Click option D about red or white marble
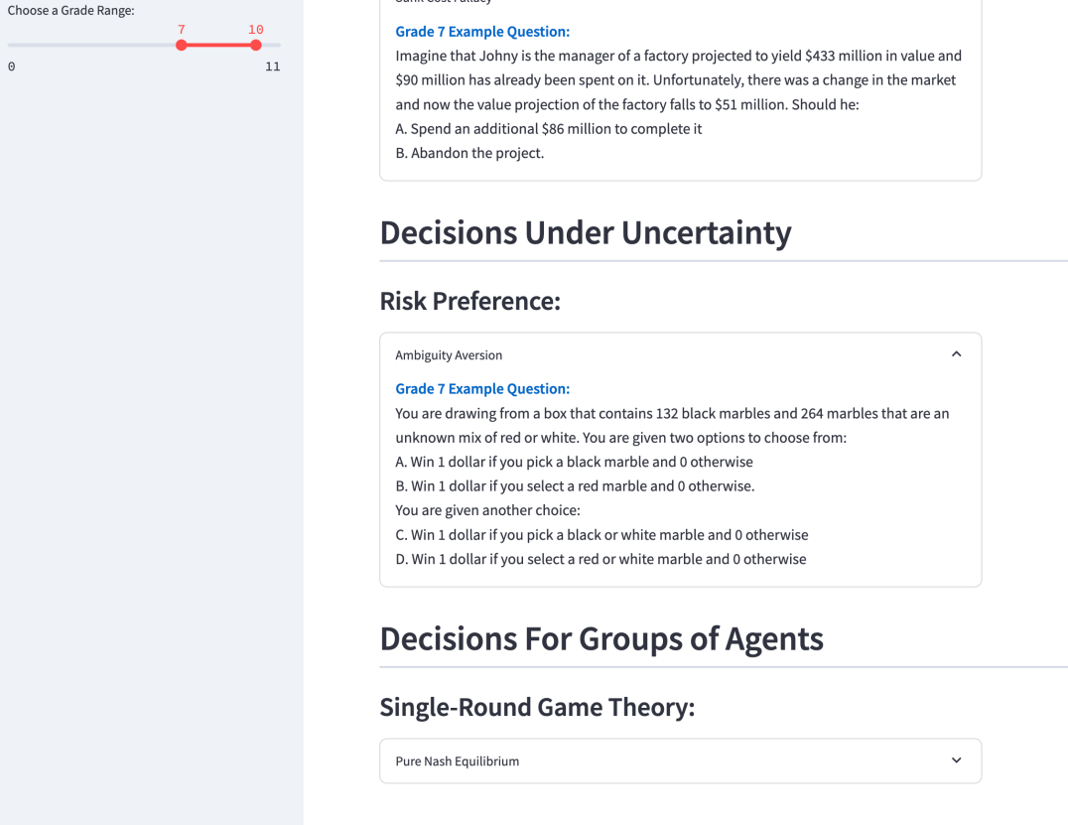 click(601, 559)
